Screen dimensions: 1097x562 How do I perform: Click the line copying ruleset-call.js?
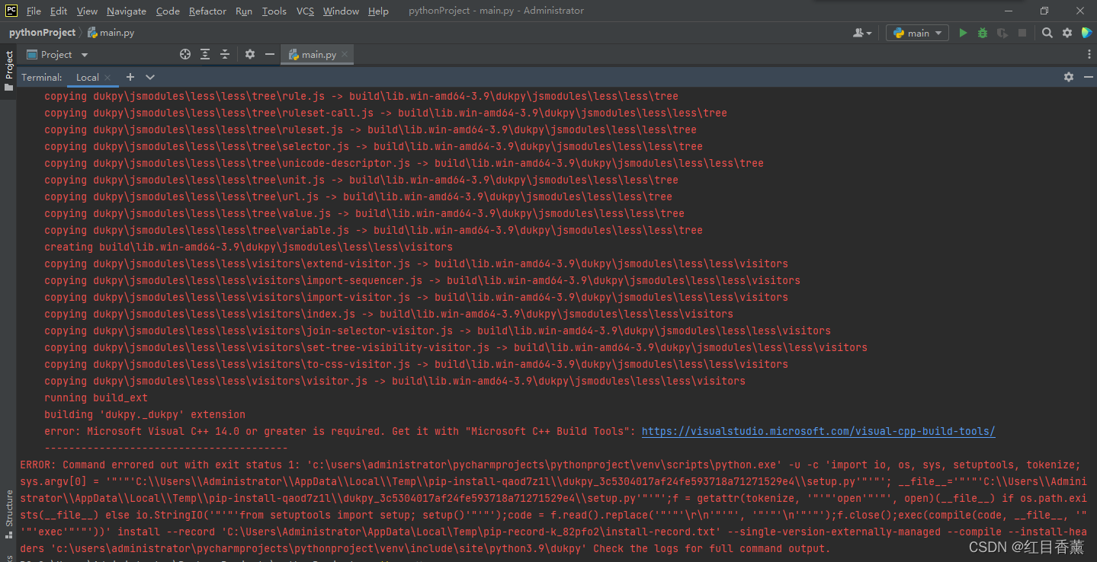pyautogui.click(x=386, y=113)
